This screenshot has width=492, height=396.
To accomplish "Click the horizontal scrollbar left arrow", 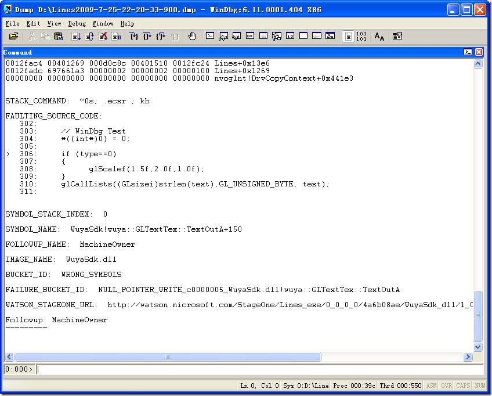I will click(9, 357).
